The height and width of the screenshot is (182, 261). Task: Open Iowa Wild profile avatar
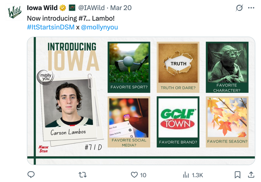pyautogui.click(x=14, y=12)
